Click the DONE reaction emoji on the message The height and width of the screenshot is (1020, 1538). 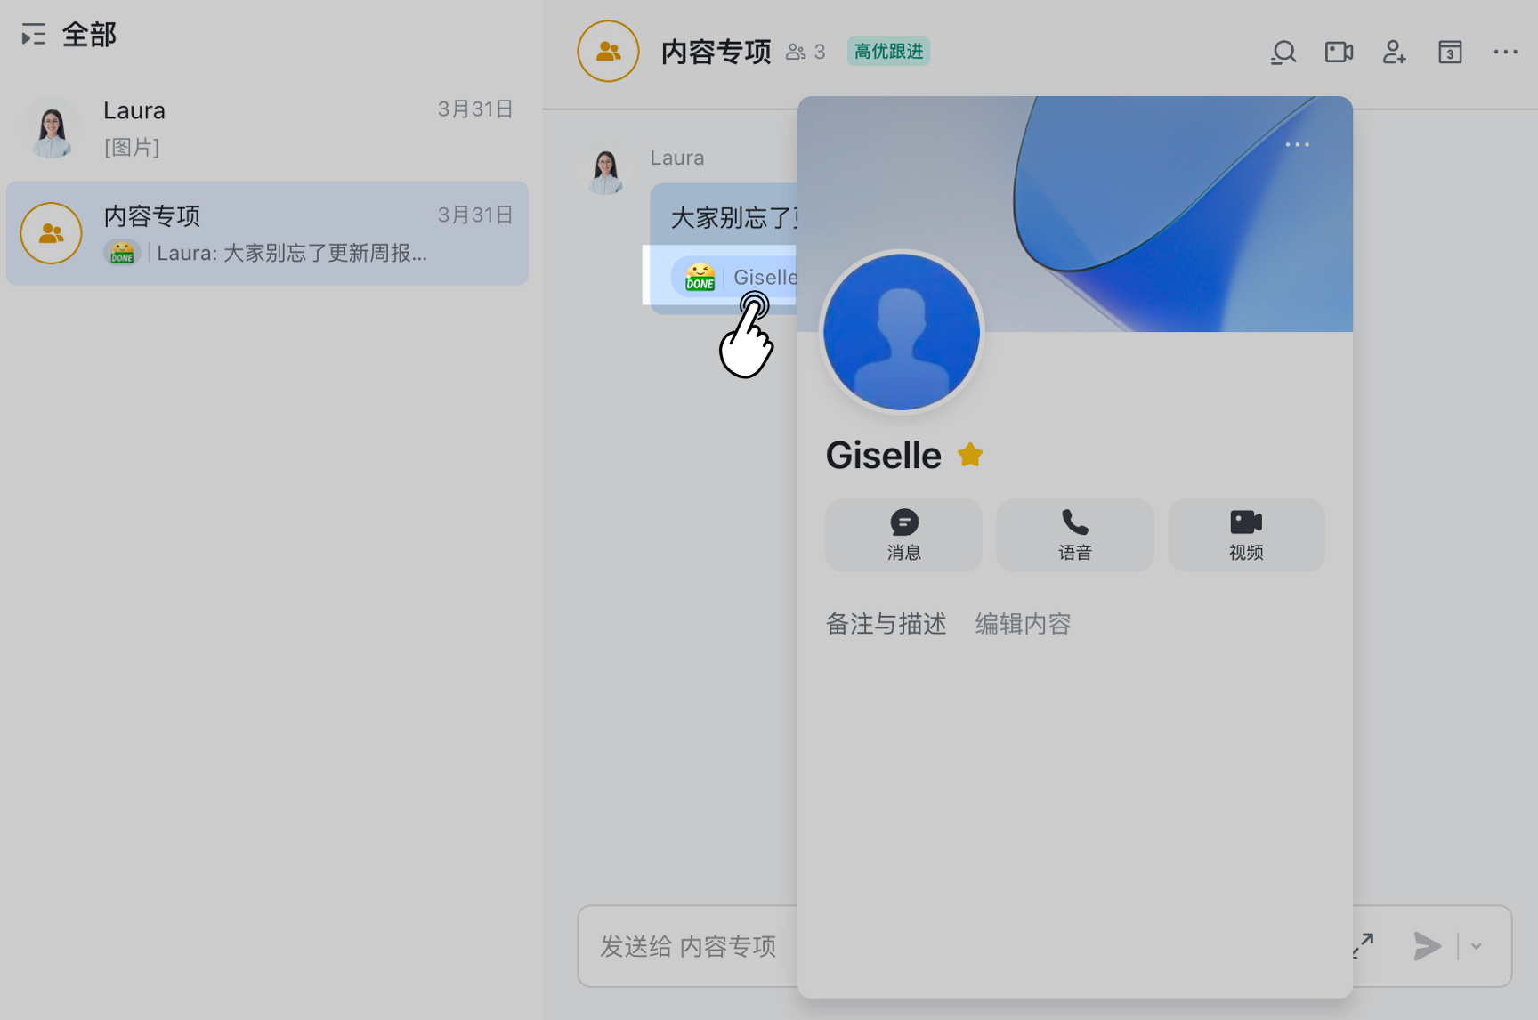pyautogui.click(x=700, y=277)
